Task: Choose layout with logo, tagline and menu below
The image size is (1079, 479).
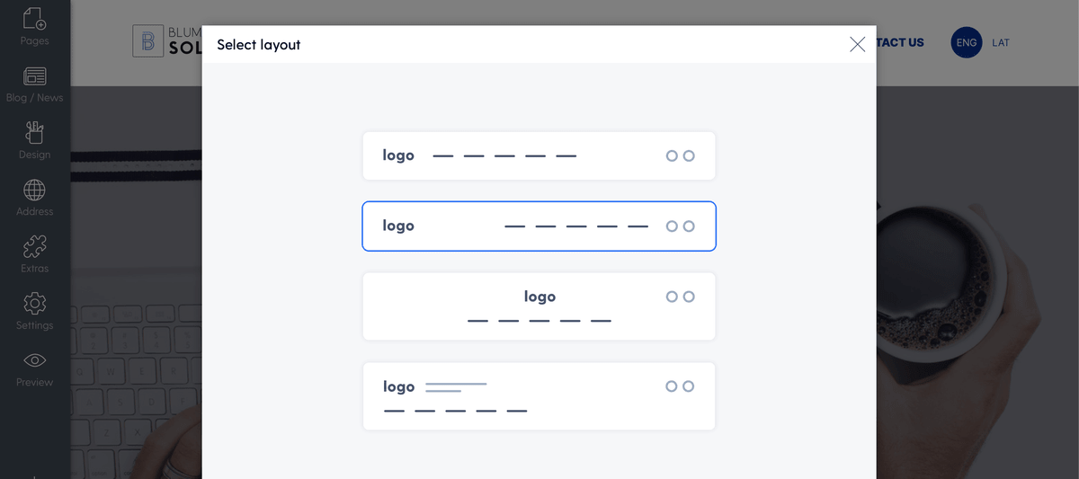Action: pos(539,396)
